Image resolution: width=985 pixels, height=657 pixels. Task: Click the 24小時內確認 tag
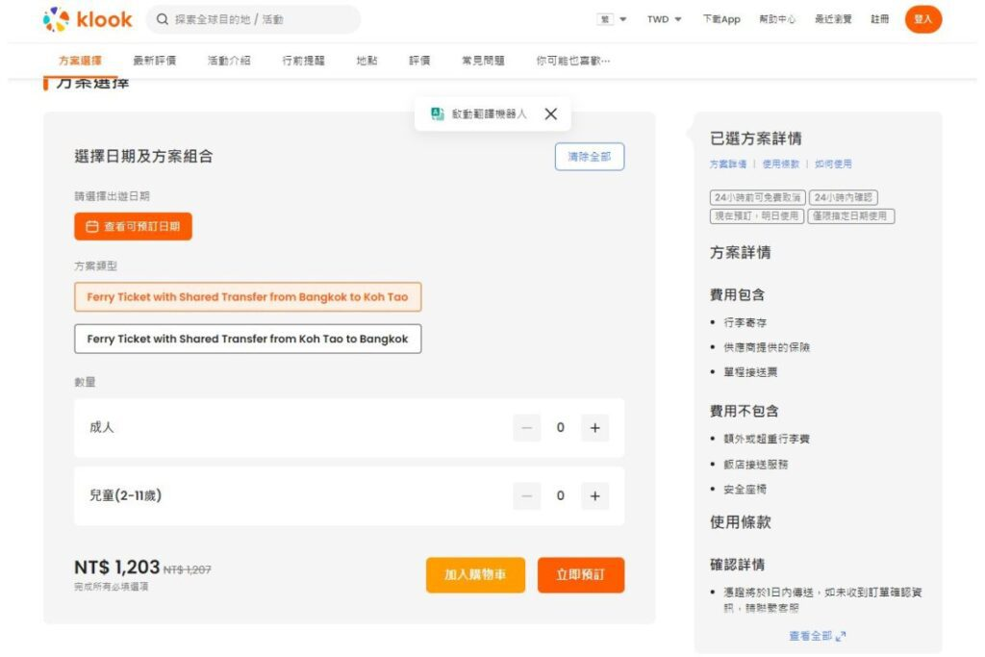click(843, 197)
